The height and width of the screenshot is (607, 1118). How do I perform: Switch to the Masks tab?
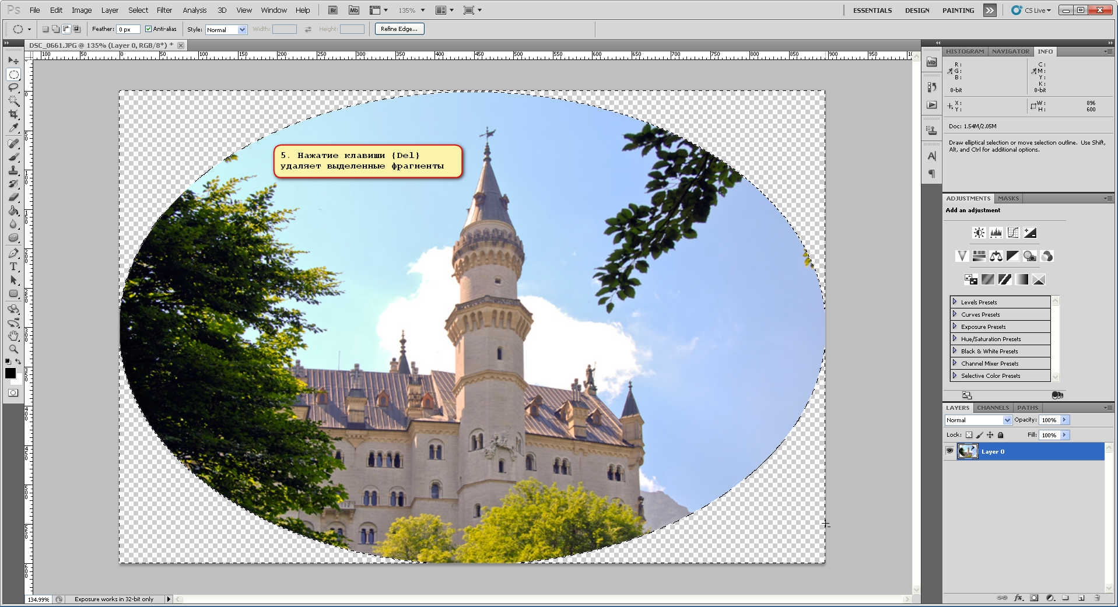coord(1008,198)
